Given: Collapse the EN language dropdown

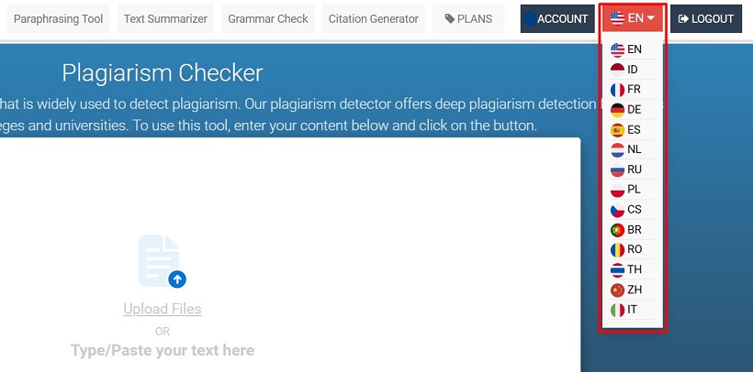Looking at the screenshot, I should pyautogui.click(x=633, y=18).
